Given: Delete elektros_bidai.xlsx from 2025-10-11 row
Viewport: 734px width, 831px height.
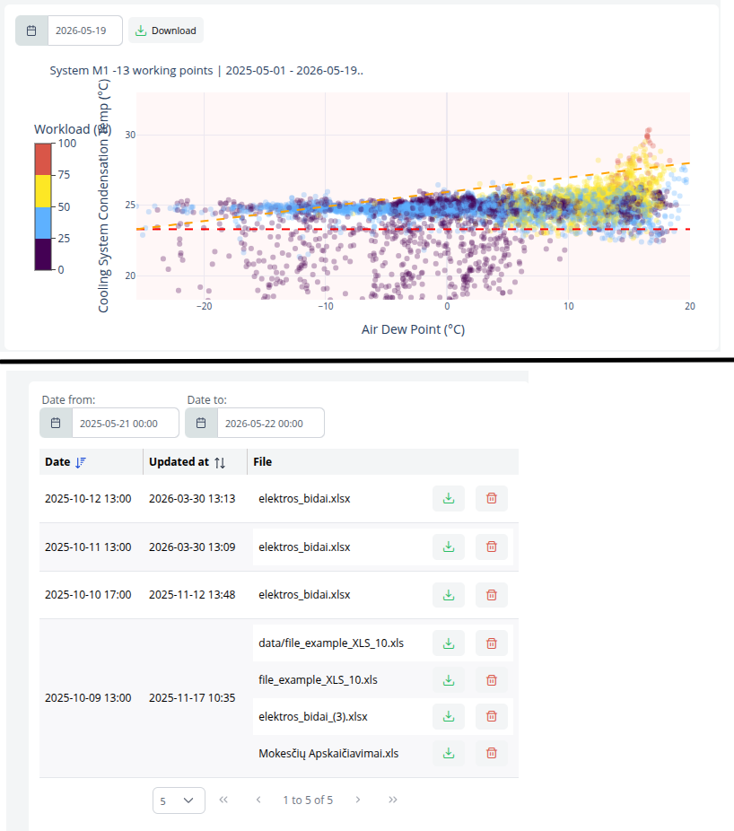Looking at the screenshot, I should [x=492, y=547].
